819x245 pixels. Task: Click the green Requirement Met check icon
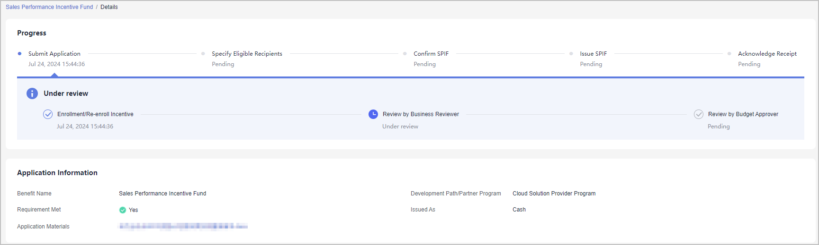123,210
